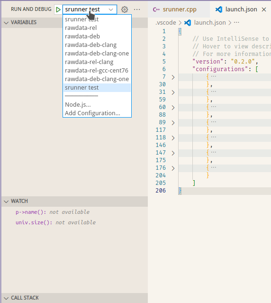Screen dimensions: 271x303
Task: Choose Add Configuration... option
Action: [x=97, y=113]
